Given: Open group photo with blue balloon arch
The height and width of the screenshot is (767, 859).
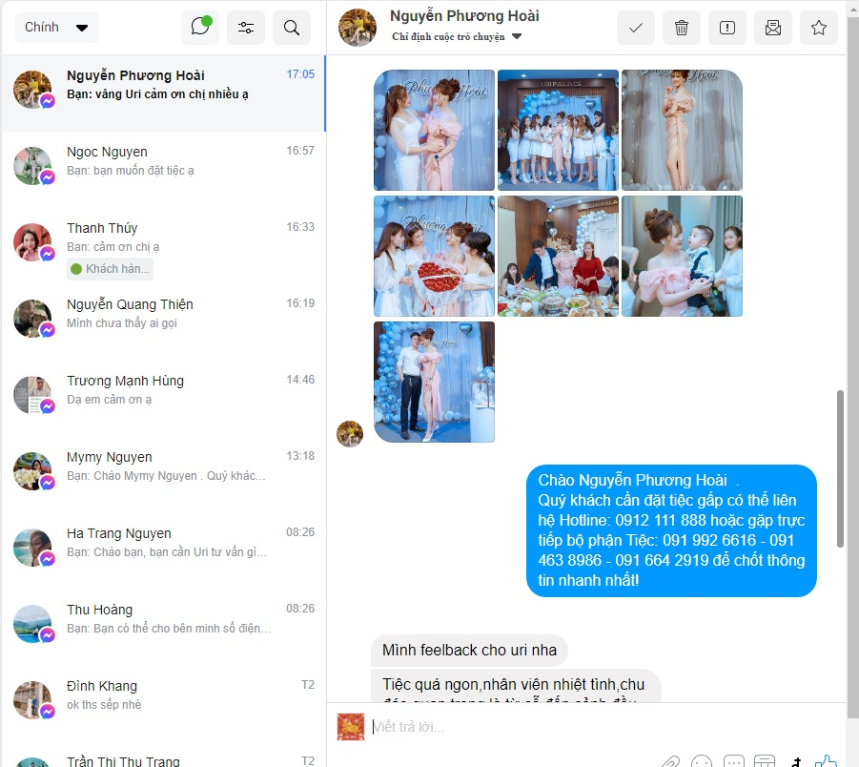Looking at the screenshot, I should click(x=558, y=130).
